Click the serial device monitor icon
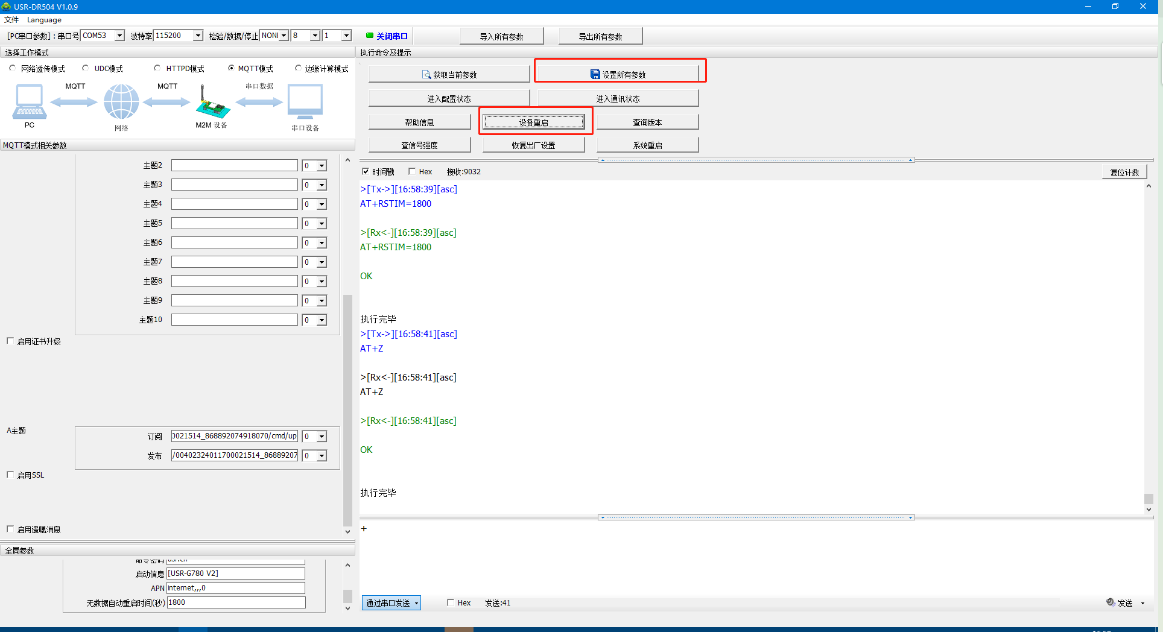 305,101
